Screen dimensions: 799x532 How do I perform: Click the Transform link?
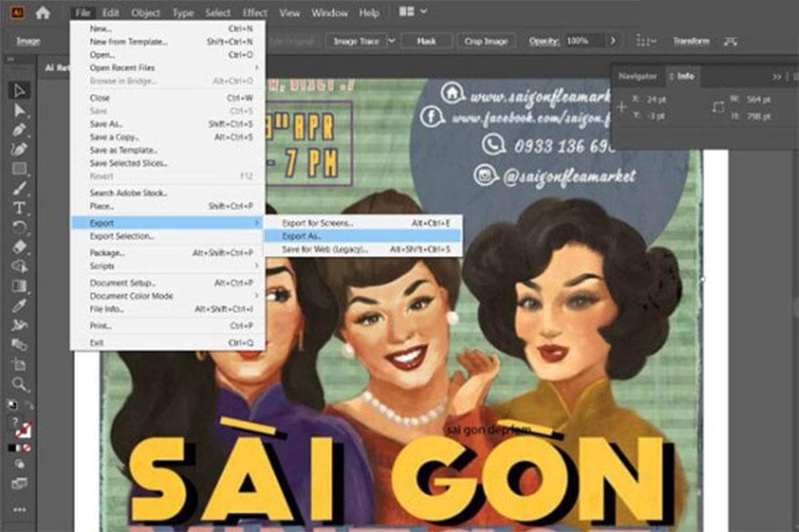click(691, 41)
